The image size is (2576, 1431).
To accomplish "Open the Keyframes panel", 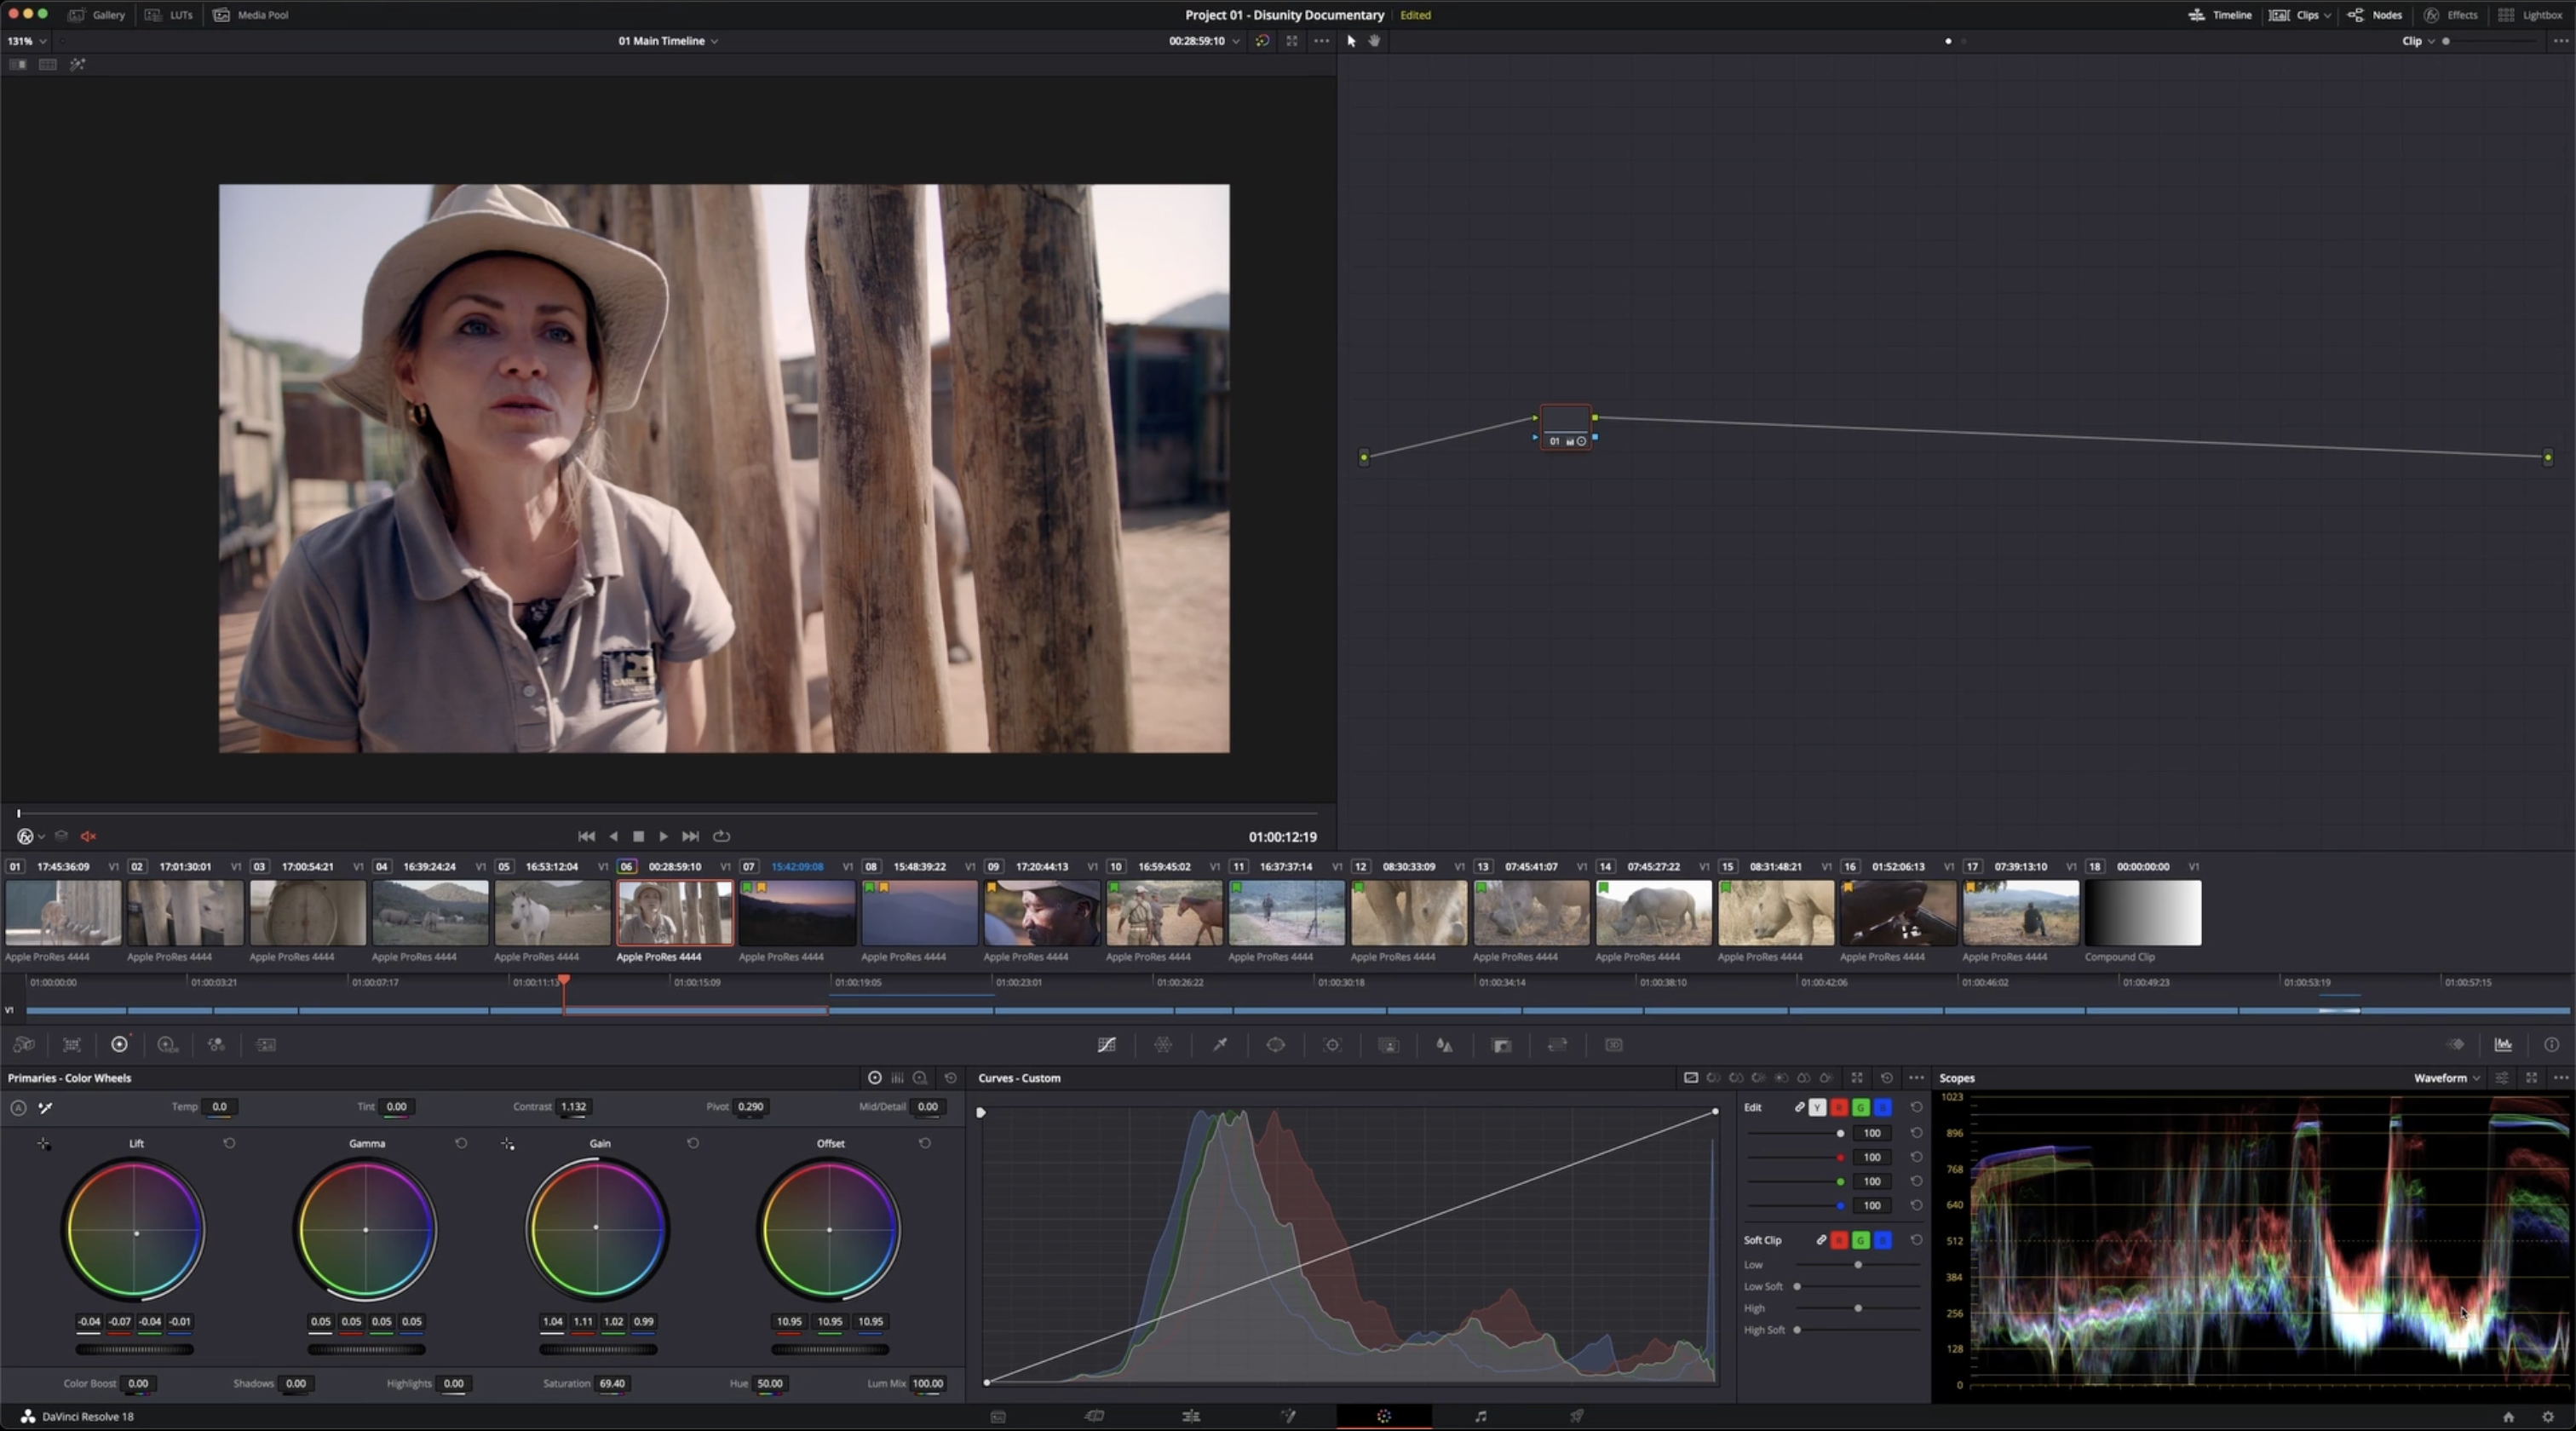I will (2456, 1045).
